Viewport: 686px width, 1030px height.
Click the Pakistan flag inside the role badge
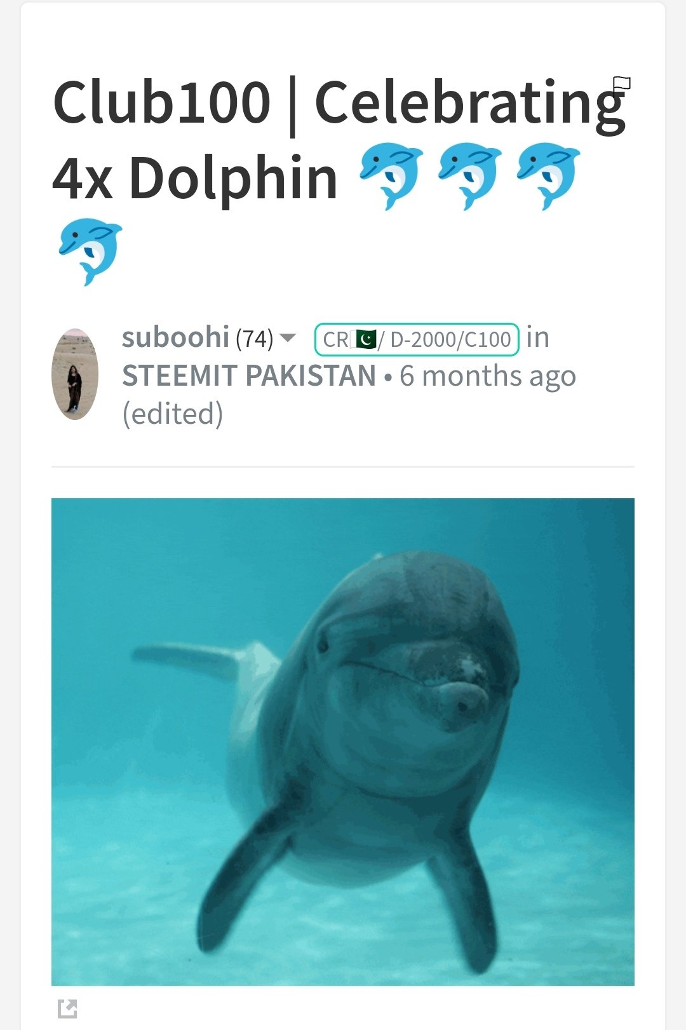[x=364, y=339]
